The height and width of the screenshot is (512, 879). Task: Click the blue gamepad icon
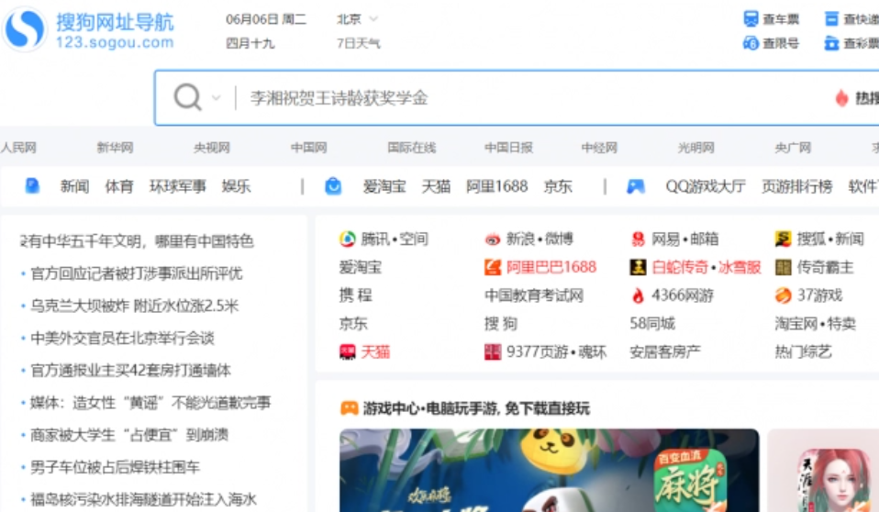tap(636, 186)
